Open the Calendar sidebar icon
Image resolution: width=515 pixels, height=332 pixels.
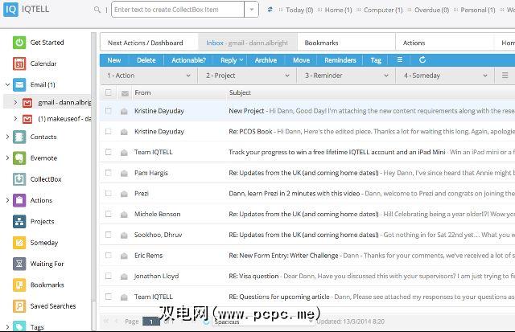[x=19, y=64]
